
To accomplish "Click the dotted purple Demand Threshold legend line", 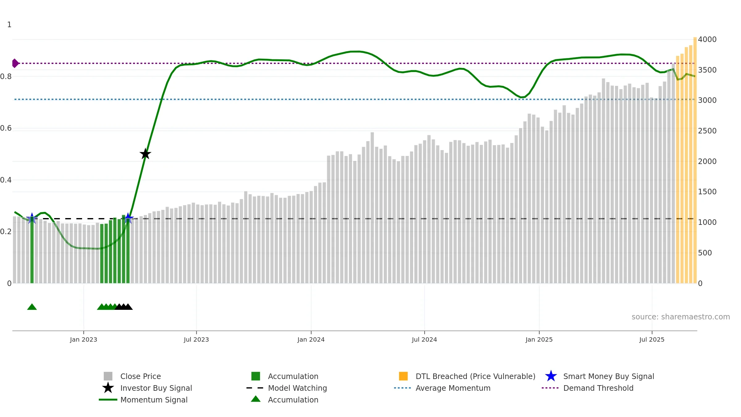I will coord(550,388).
